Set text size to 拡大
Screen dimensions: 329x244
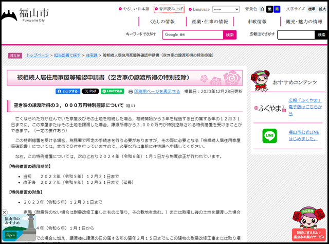tap(322, 9)
